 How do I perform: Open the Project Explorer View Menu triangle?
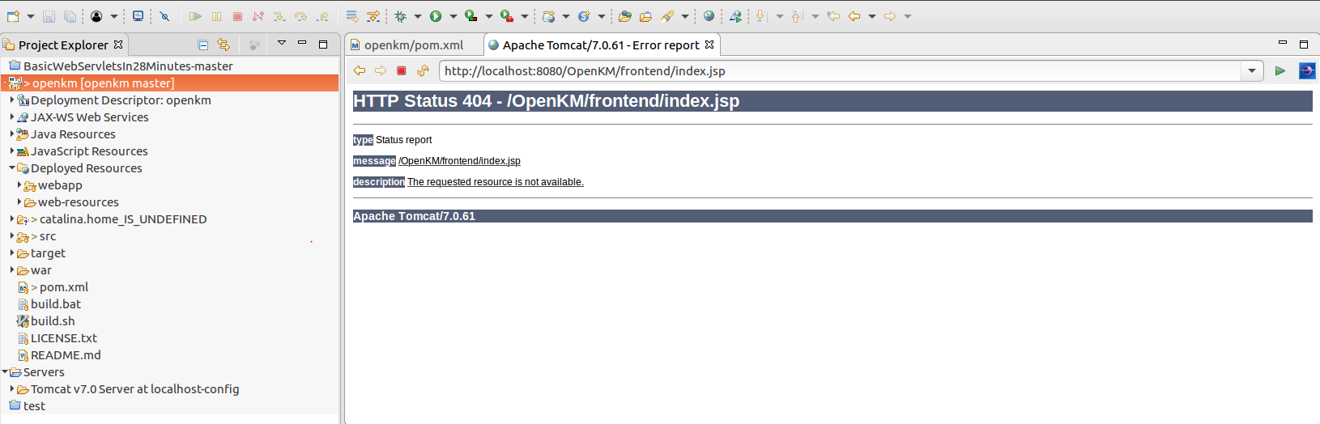281,43
